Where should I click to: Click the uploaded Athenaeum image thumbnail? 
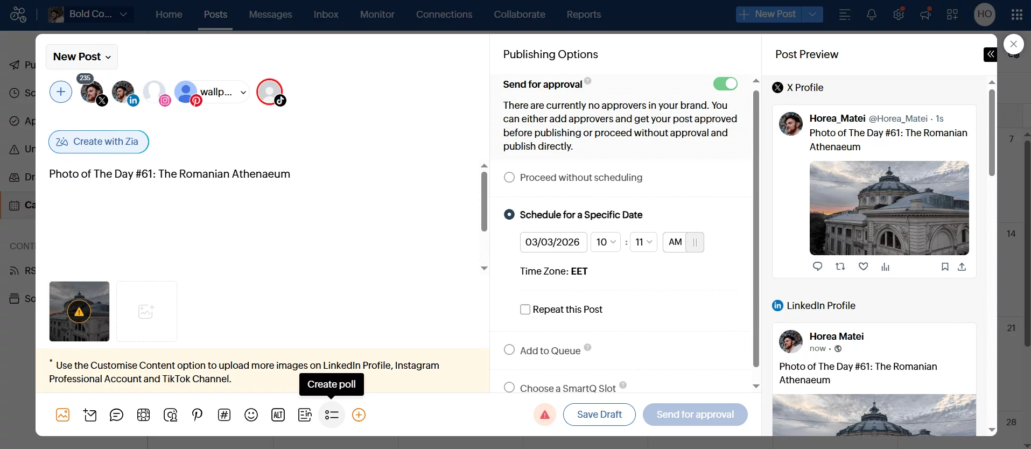point(79,311)
